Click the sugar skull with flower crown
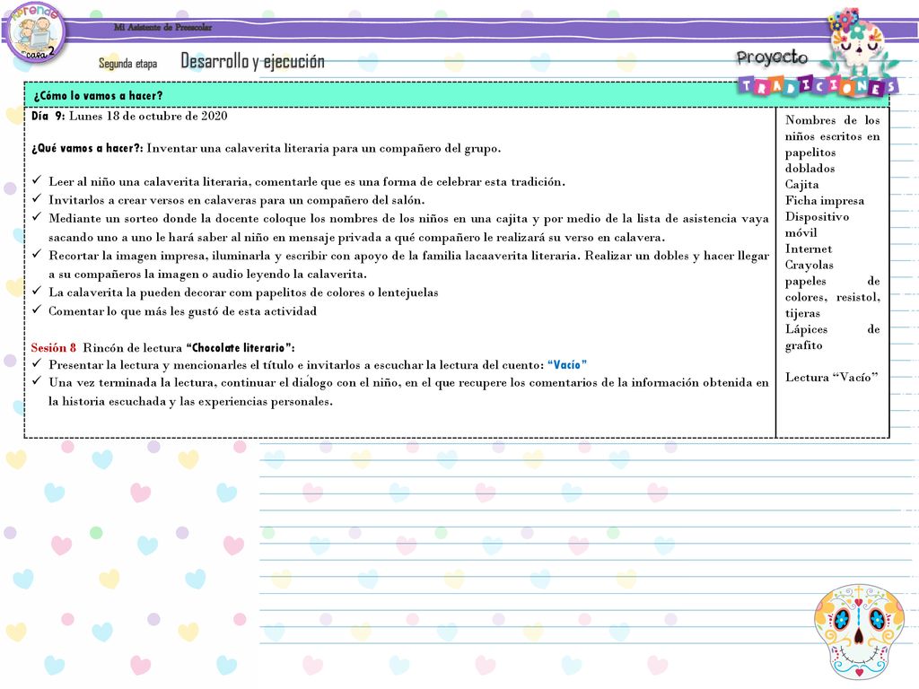The image size is (919, 689). click(859, 41)
